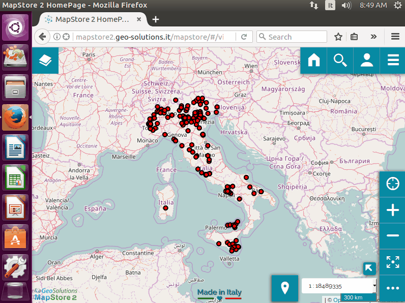Screen dimensions: 405x303
Task: Open Ubuntu Software Center dock icon
Action: pos(15,237)
